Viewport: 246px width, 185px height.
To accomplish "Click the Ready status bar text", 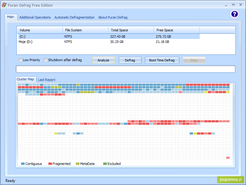I will tap(10, 181).
